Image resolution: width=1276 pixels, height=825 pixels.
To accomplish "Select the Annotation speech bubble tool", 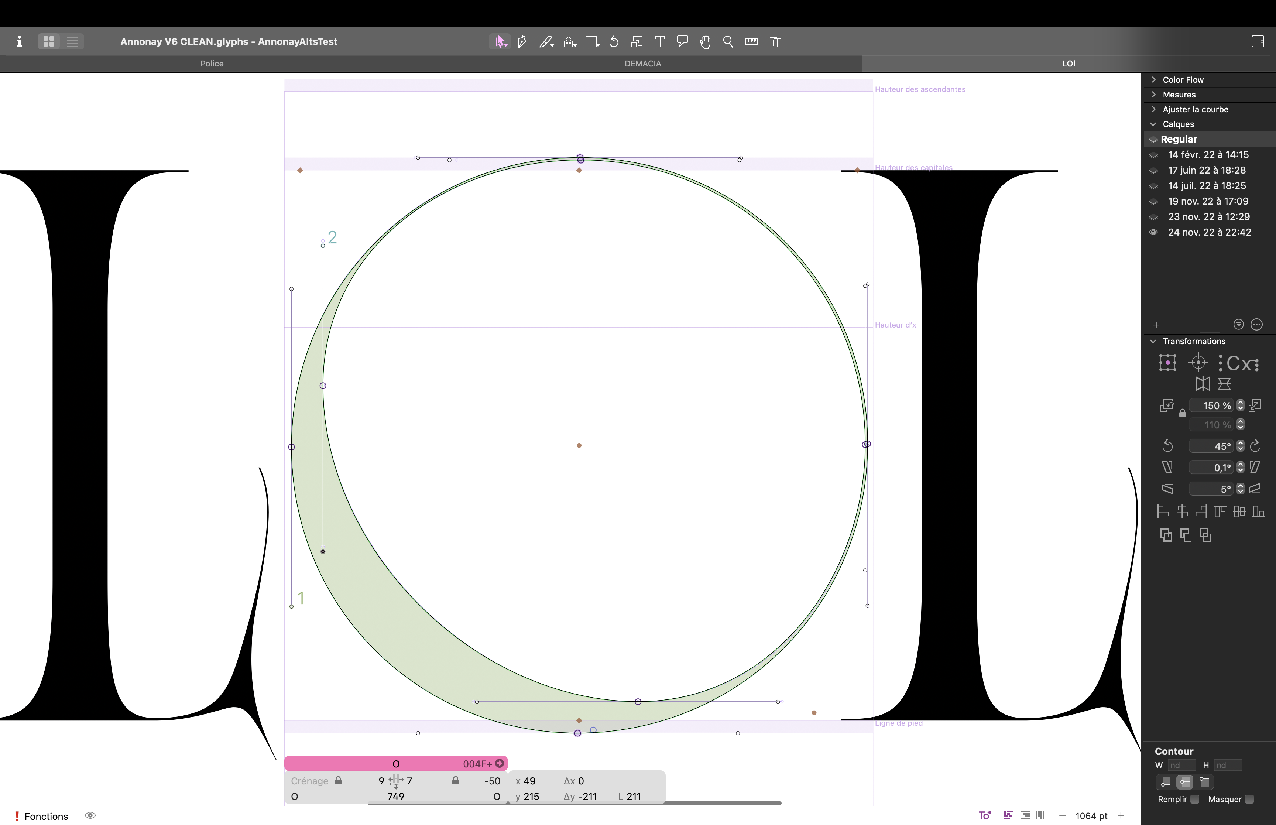I will pyautogui.click(x=682, y=42).
